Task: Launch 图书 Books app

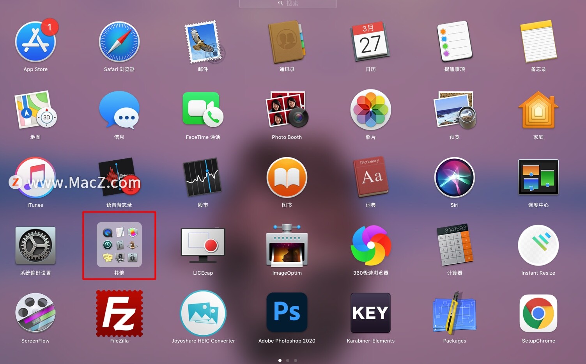Action: (287, 178)
